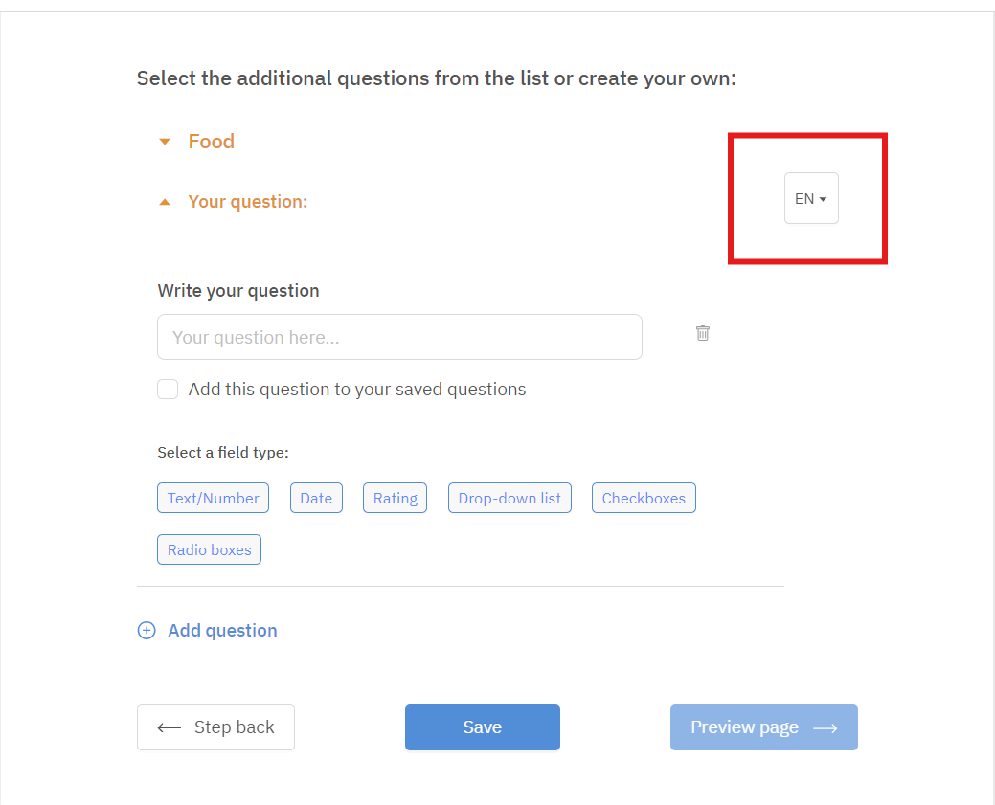The width and height of the screenshot is (995, 805).
Task: Select the Drop-down list field type
Action: pos(509,498)
